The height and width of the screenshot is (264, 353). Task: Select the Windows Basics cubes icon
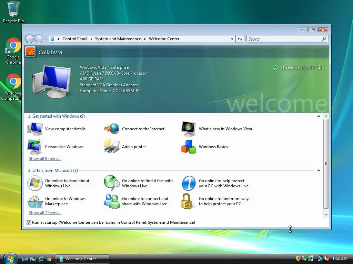[x=189, y=147]
